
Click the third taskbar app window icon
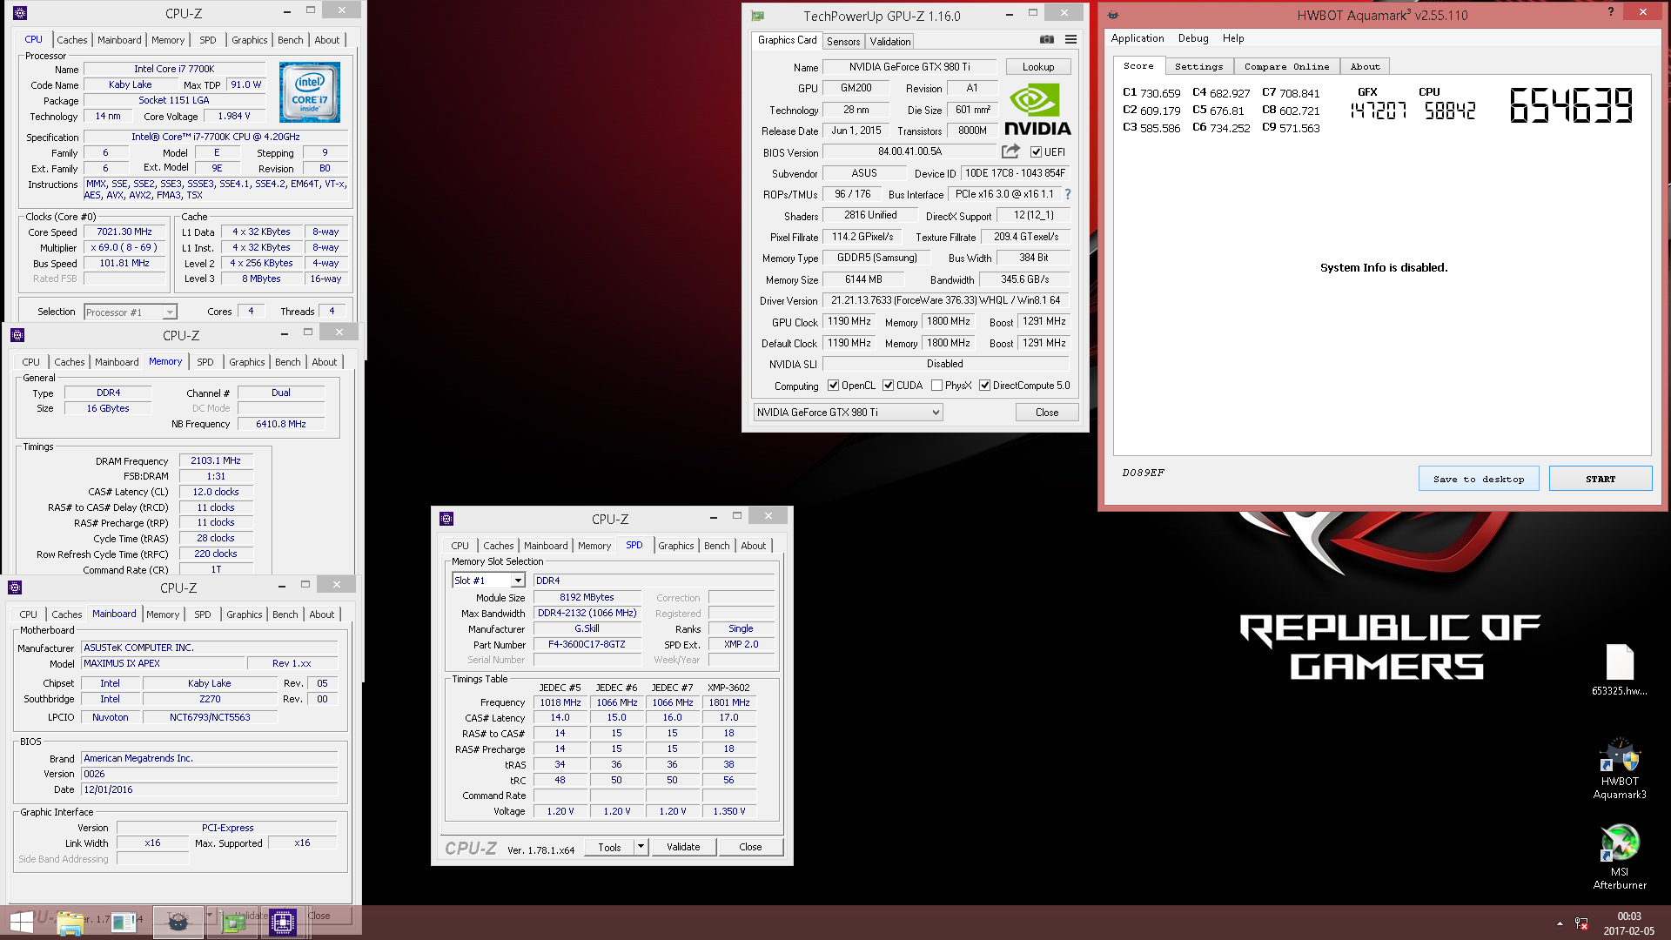tap(124, 923)
